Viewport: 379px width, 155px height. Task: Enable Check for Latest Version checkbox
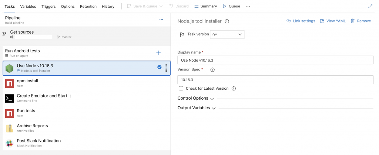(181, 89)
